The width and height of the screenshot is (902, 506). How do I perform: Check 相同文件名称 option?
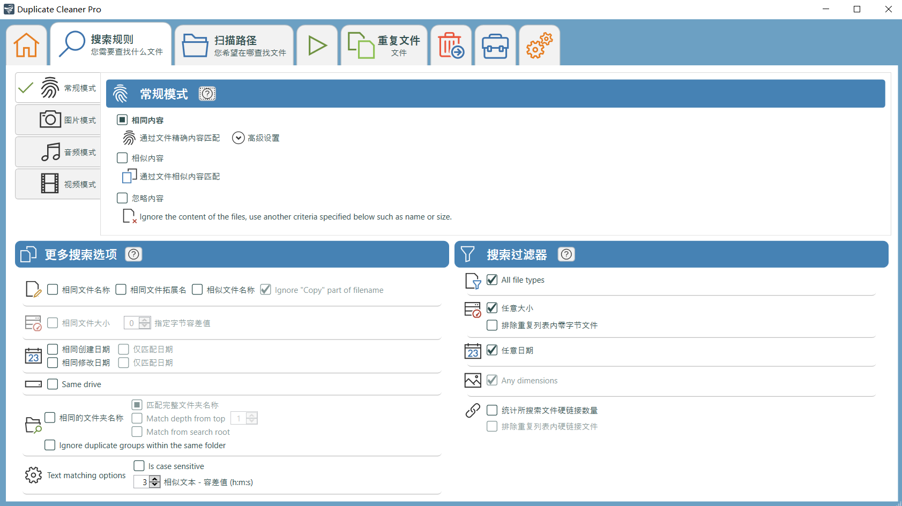tap(53, 290)
